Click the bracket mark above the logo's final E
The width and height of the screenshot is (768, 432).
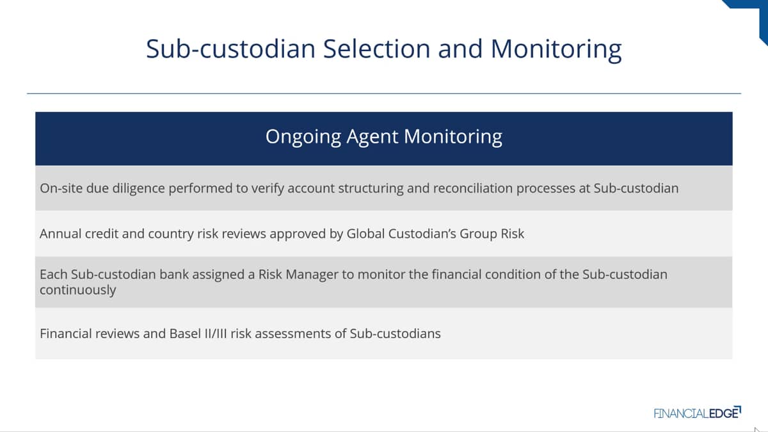pos(739,408)
